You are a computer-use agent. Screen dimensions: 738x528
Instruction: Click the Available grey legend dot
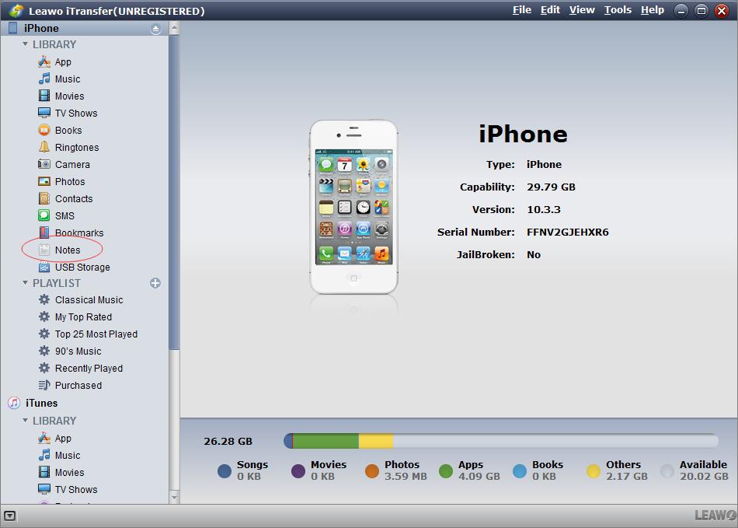(x=667, y=471)
